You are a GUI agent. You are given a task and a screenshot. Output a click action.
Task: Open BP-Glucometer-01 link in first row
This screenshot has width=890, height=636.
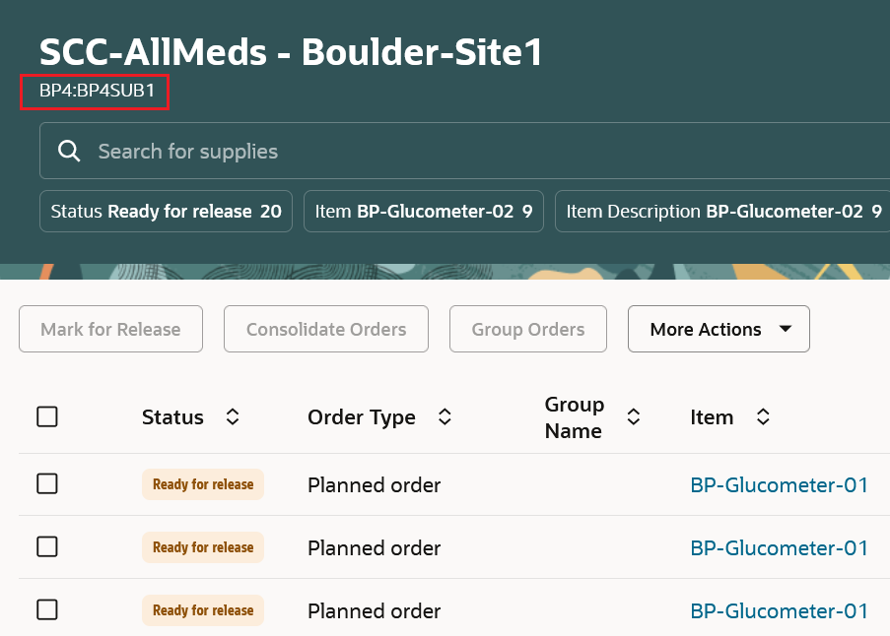779,484
